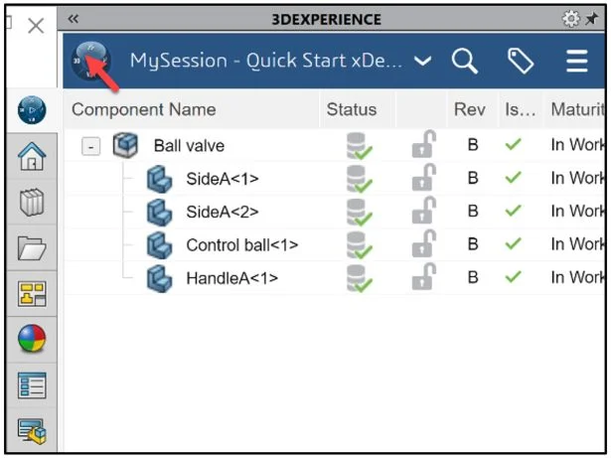The image size is (611, 458).
Task: Open the folder icon in left sidebar
Action: point(32,248)
